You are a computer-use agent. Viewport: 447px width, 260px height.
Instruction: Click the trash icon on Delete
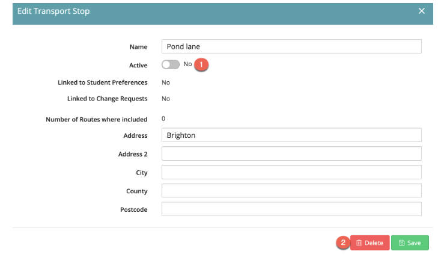(359, 243)
